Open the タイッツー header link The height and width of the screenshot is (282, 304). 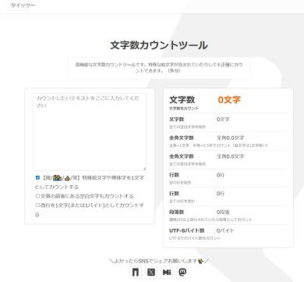click(x=23, y=5)
